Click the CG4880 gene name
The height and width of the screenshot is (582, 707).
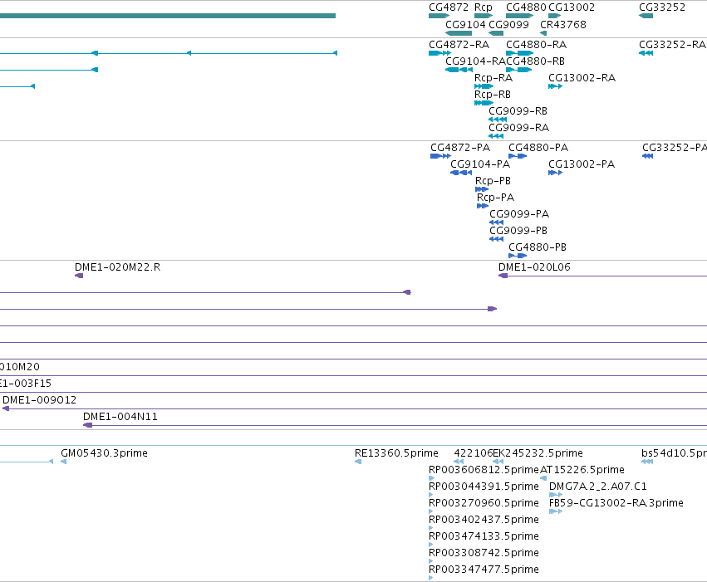[x=526, y=7]
